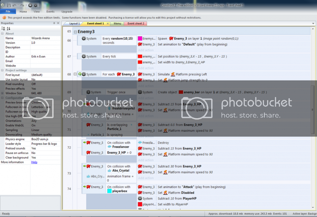Viewport: 317px width, 217px height.
Task: Expand the Window Size property
Action: [x=2, y=93]
